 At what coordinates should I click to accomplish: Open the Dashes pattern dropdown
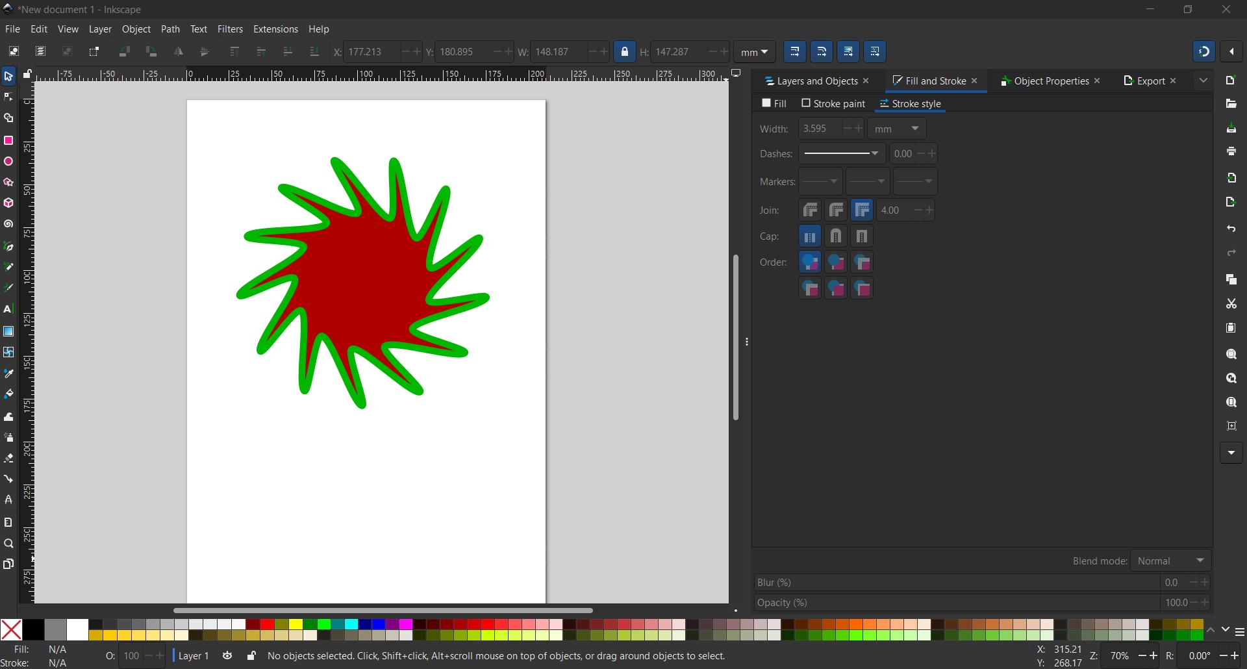pos(841,154)
